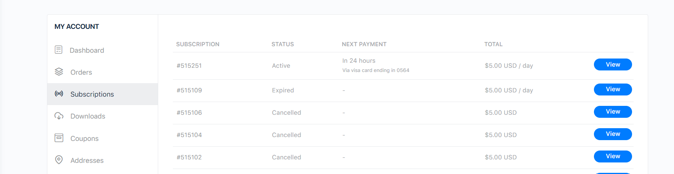The width and height of the screenshot is (674, 174).
Task: Click the Subscriptions broadcast icon
Action: click(x=59, y=94)
